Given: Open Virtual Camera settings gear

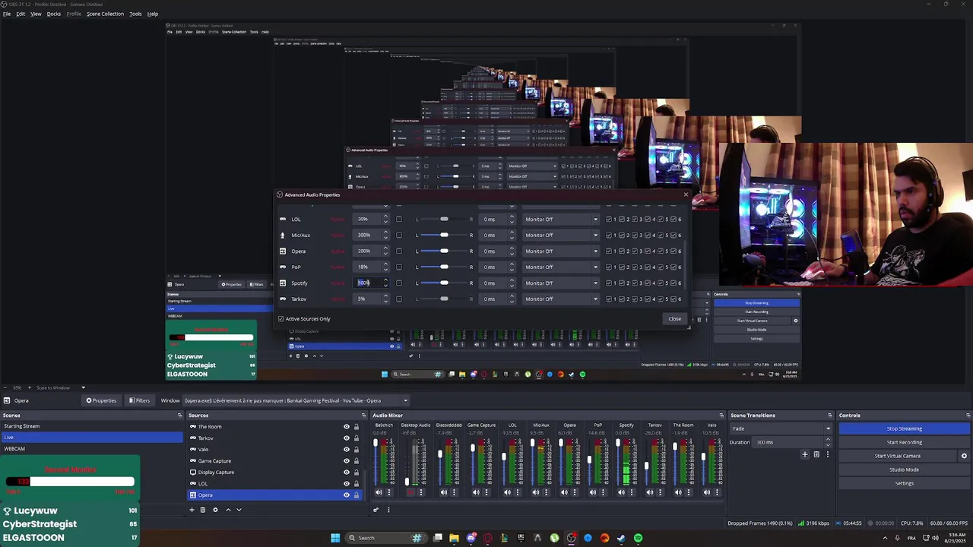Looking at the screenshot, I should pyautogui.click(x=964, y=456).
